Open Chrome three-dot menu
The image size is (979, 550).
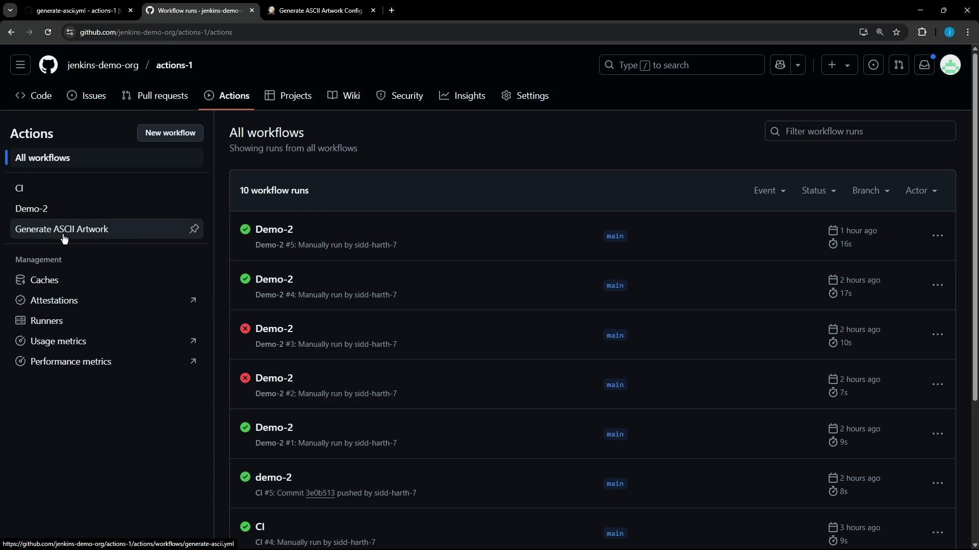(x=968, y=32)
